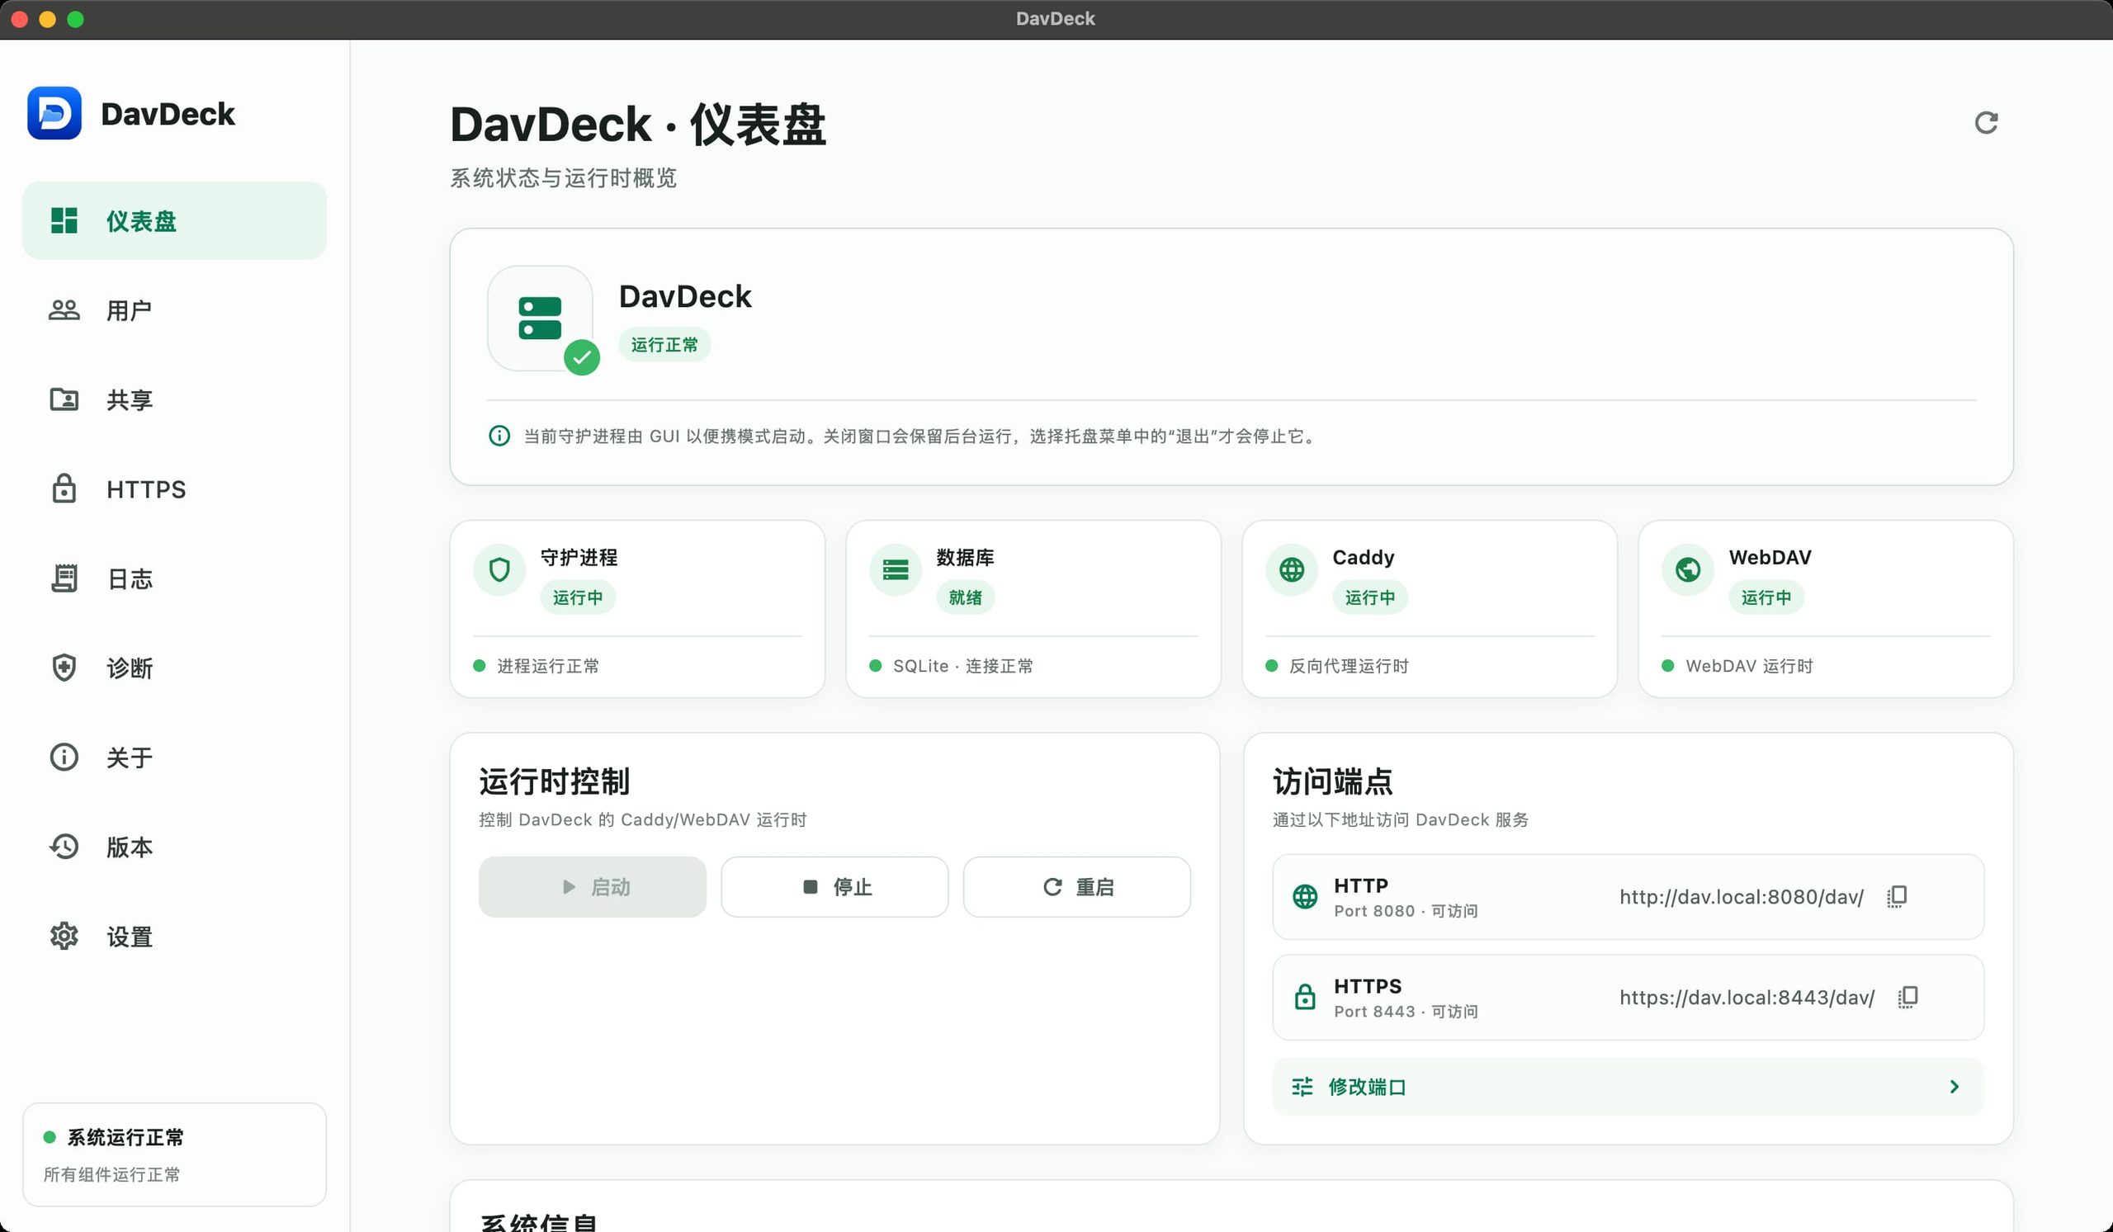Viewport: 2113px width, 1232px height.
Task: Open the HTTPS sidebar item
Action: (x=174, y=489)
